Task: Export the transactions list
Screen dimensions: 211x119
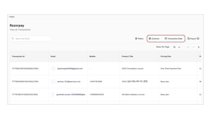Action: coord(192,39)
